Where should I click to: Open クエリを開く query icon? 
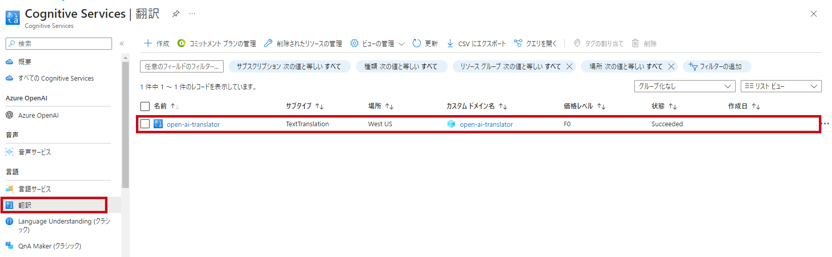[x=518, y=44]
